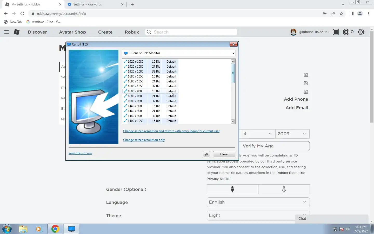Select 1400 x 1050 16 Bit row
The height and width of the screenshot is (234, 374).
(x=150, y=121)
